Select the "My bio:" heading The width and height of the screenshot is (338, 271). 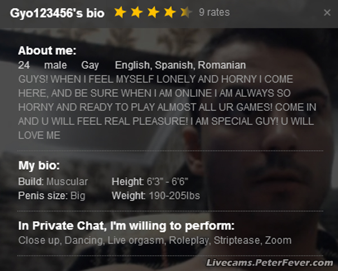pos(39,166)
